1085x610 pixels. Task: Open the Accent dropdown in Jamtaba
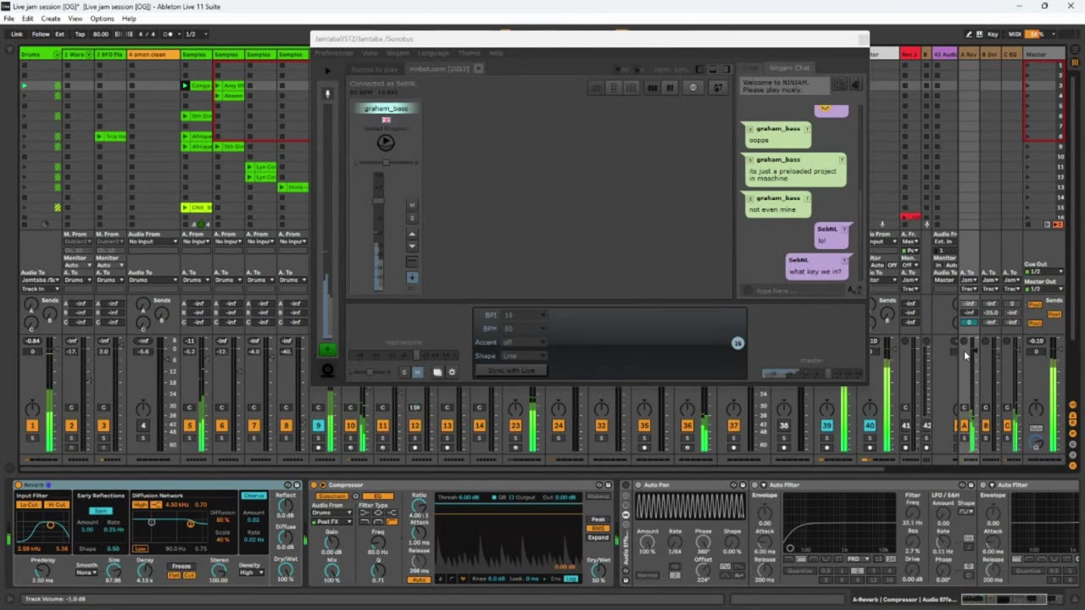coord(525,342)
